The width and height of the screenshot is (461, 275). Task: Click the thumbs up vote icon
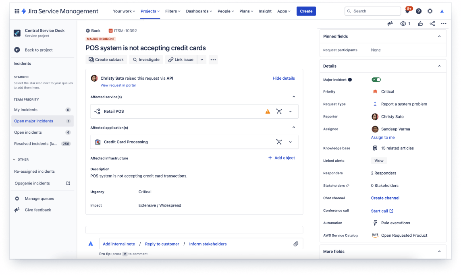click(x=420, y=24)
